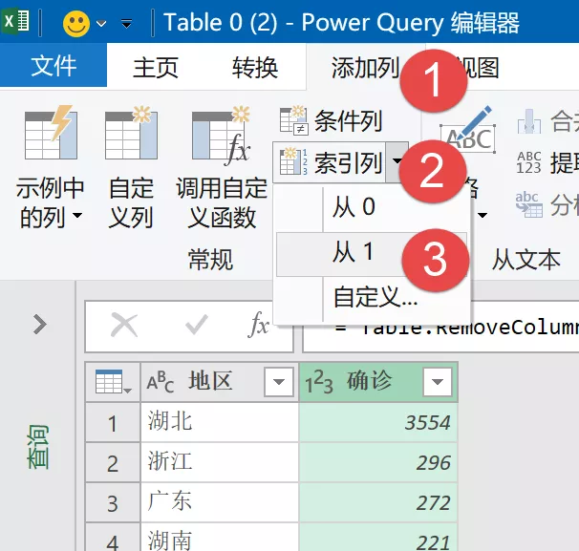This screenshot has width=579, height=551.
Task: Choose 从 0 in the index menu
Action: click(371, 207)
